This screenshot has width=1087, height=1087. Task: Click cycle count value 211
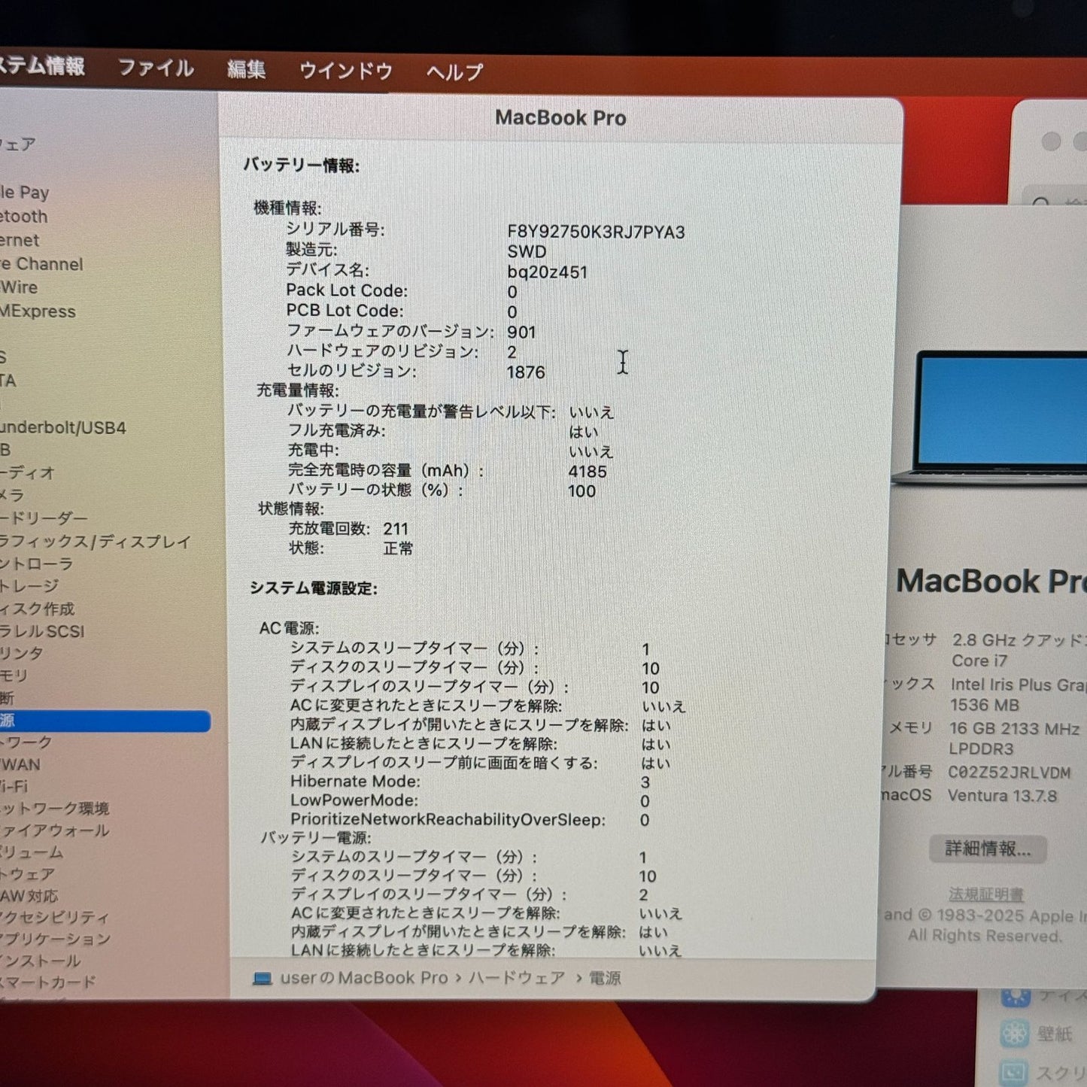(396, 529)
